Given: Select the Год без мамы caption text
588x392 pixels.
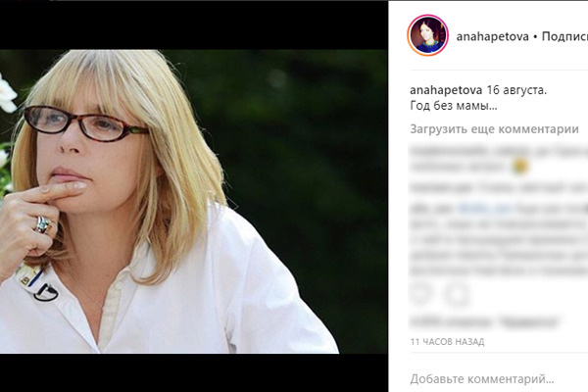Looking at the screenshot, I should pyautogui.click(x=454, y=106).
